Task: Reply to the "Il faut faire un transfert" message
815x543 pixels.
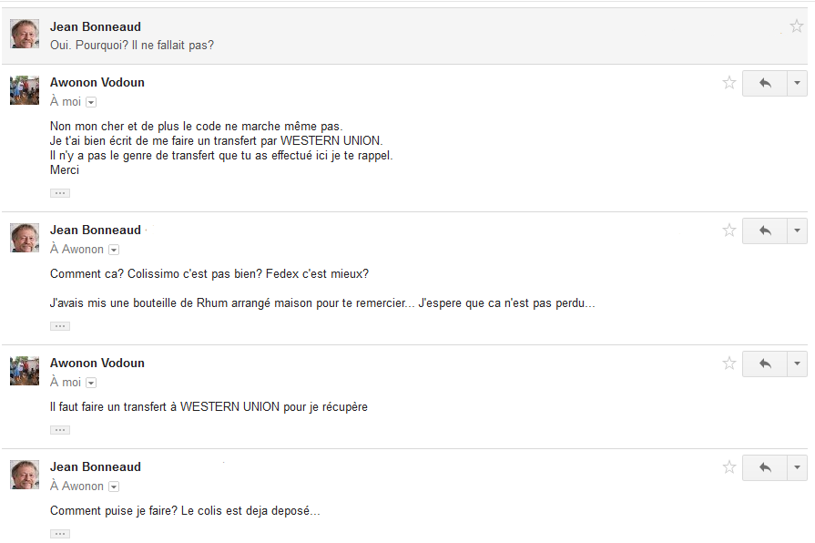Action: pyautogui.click(x=765, y=364)
